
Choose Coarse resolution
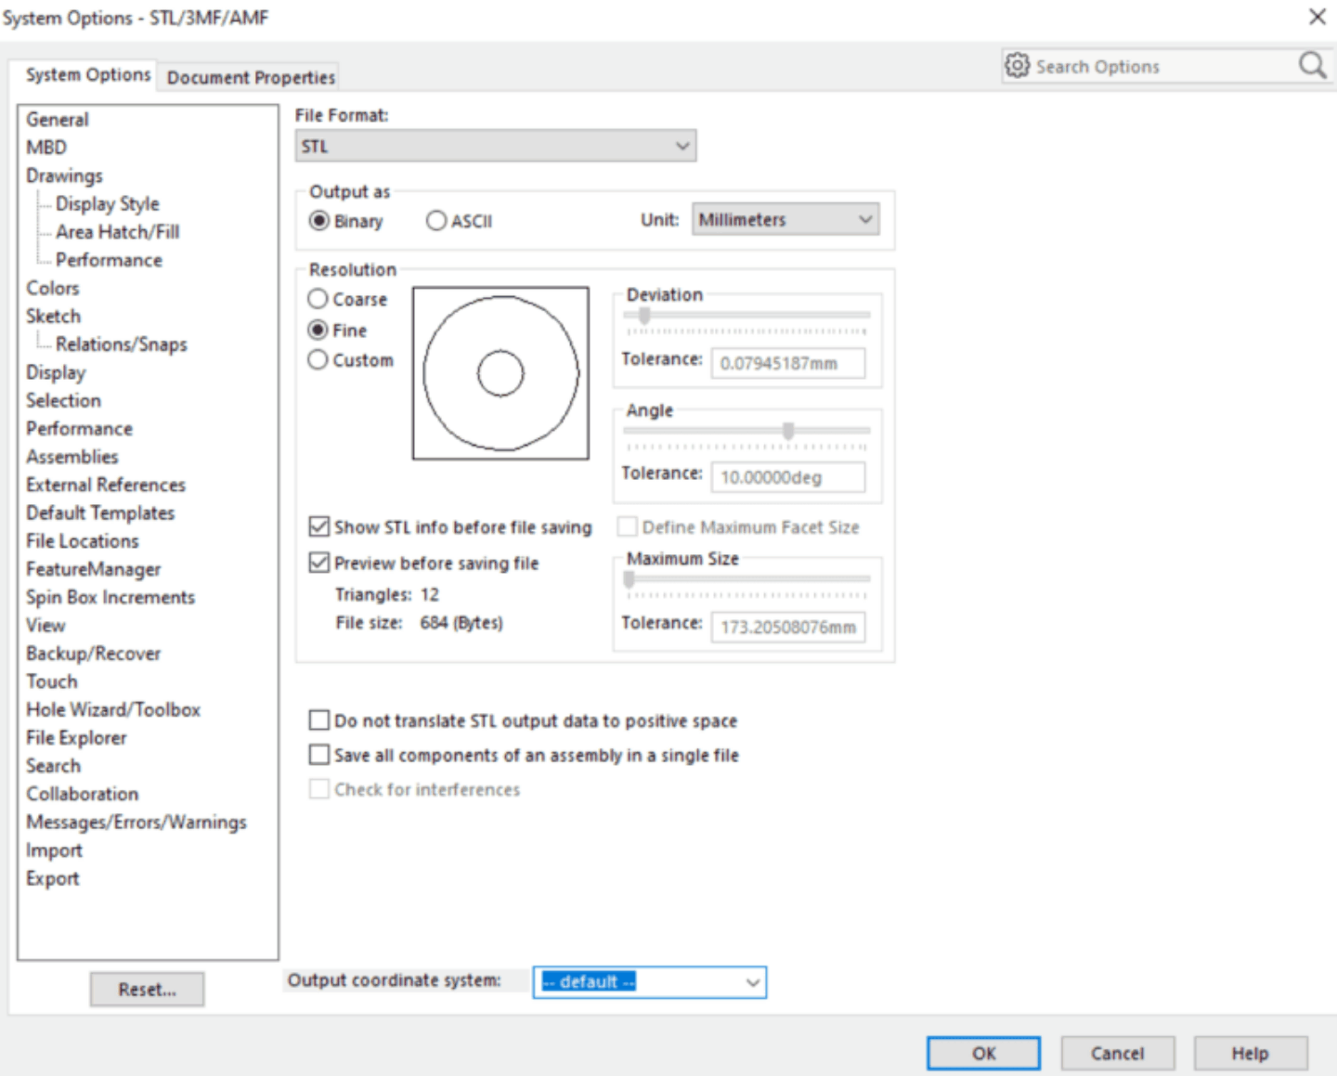pos(318,299)
